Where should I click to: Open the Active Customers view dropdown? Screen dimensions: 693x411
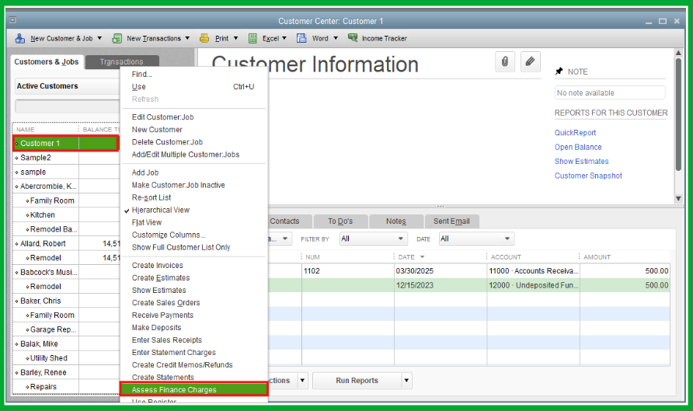[67, 86]
